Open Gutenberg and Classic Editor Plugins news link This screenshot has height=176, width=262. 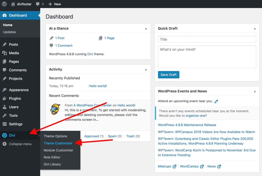click(x=205, y=141)
